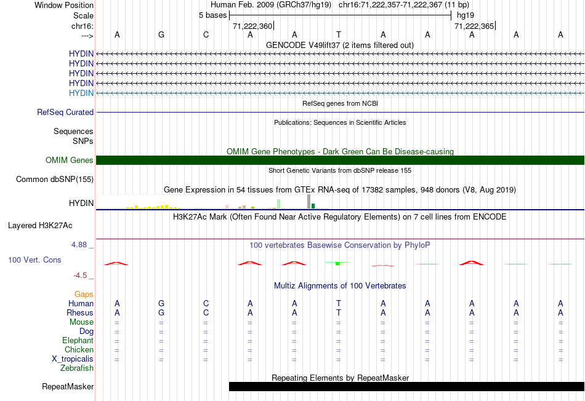Click the 71,222,365 ruler position

coord(474,26)
